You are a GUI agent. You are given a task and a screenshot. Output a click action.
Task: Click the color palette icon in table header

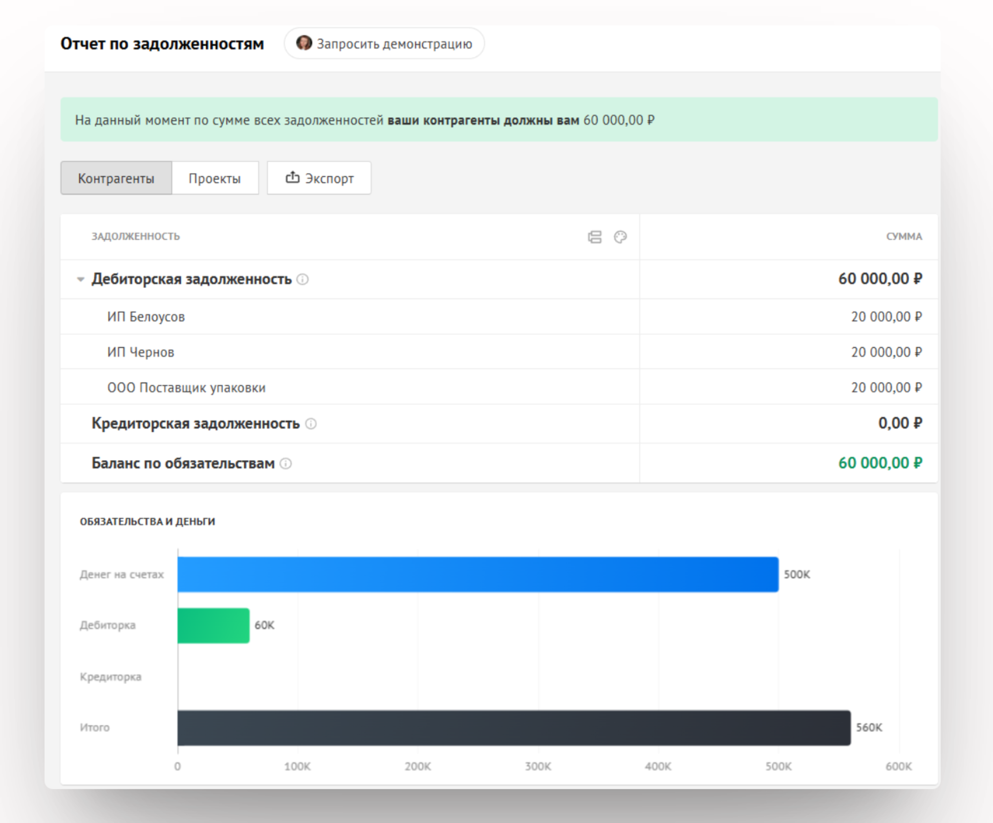[620, 237]
